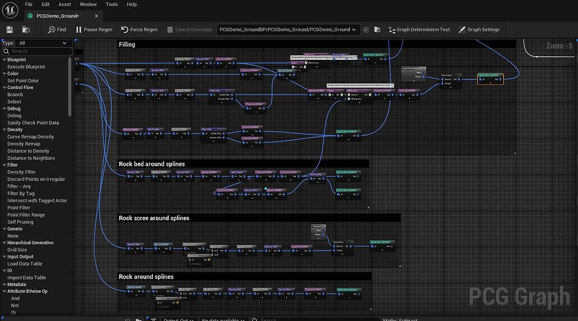Viewport: 578px width, 321px height.
Task: Select Density Filter entry in palette
Action: pos(21,172)
